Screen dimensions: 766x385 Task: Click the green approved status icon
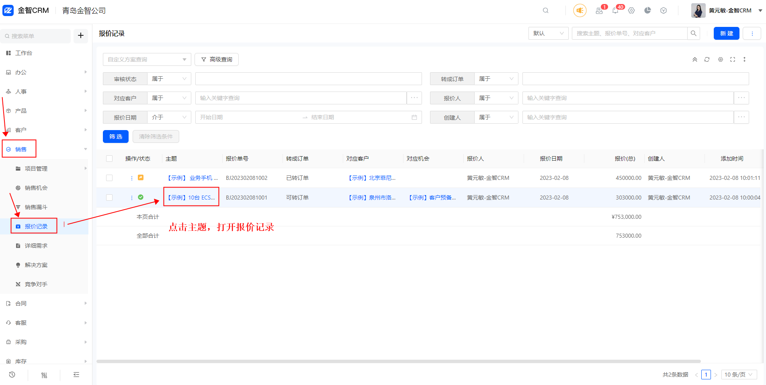(x=141, y=197)
